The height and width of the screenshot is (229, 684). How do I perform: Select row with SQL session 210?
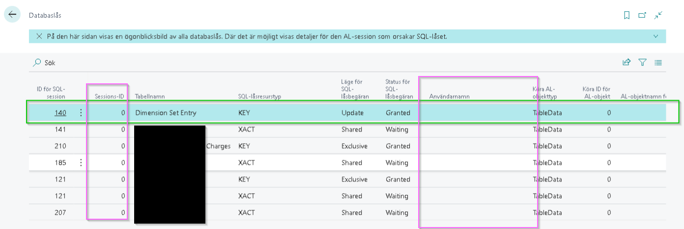(60, 146)
